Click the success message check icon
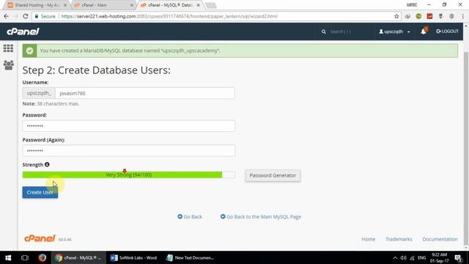This screenshot has height=264, width=469. coord(29,51)
